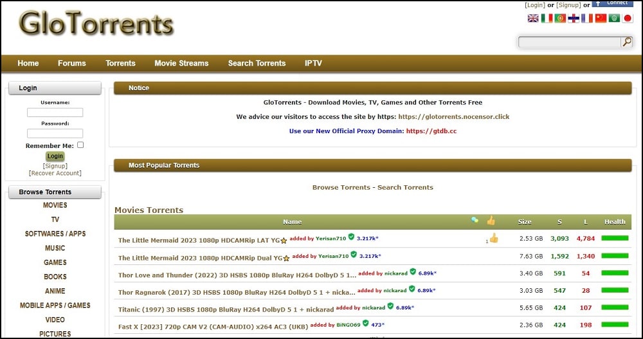This screenshot has height=339, width=643.
Task: Click [Signup] link under the login form
Action: [55, 166]
